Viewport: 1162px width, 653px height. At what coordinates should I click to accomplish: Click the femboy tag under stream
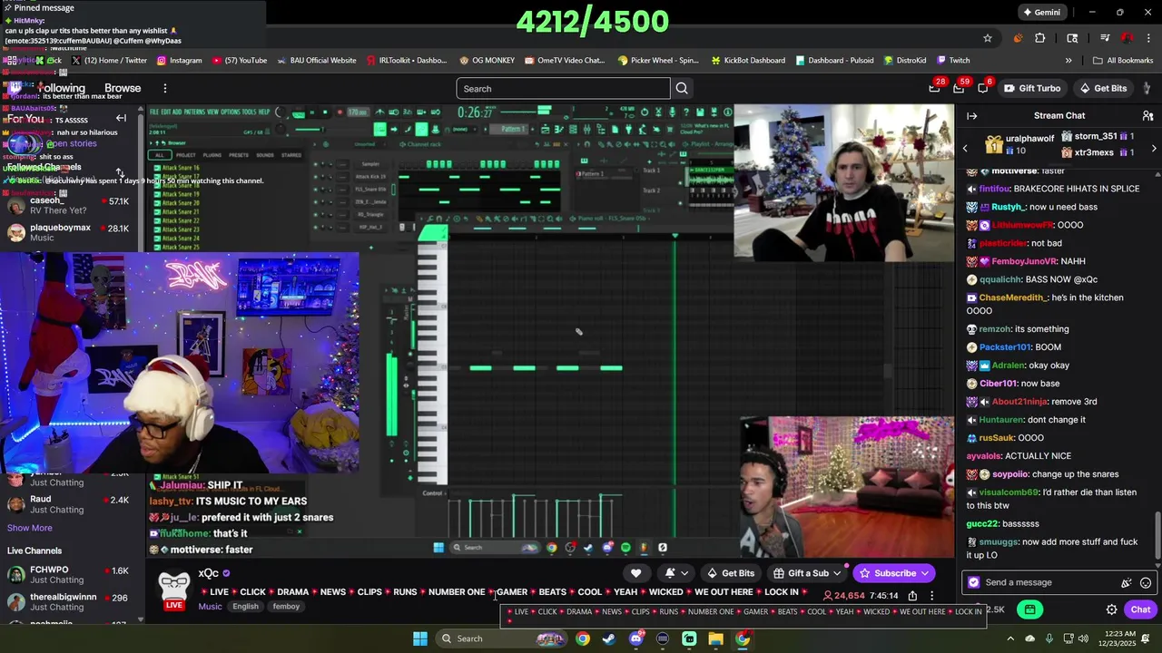286,607
